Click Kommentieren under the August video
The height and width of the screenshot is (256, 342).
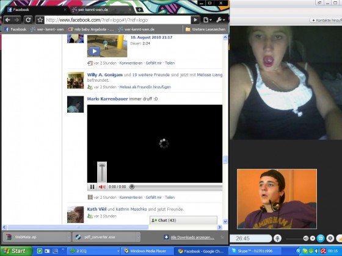131,63
